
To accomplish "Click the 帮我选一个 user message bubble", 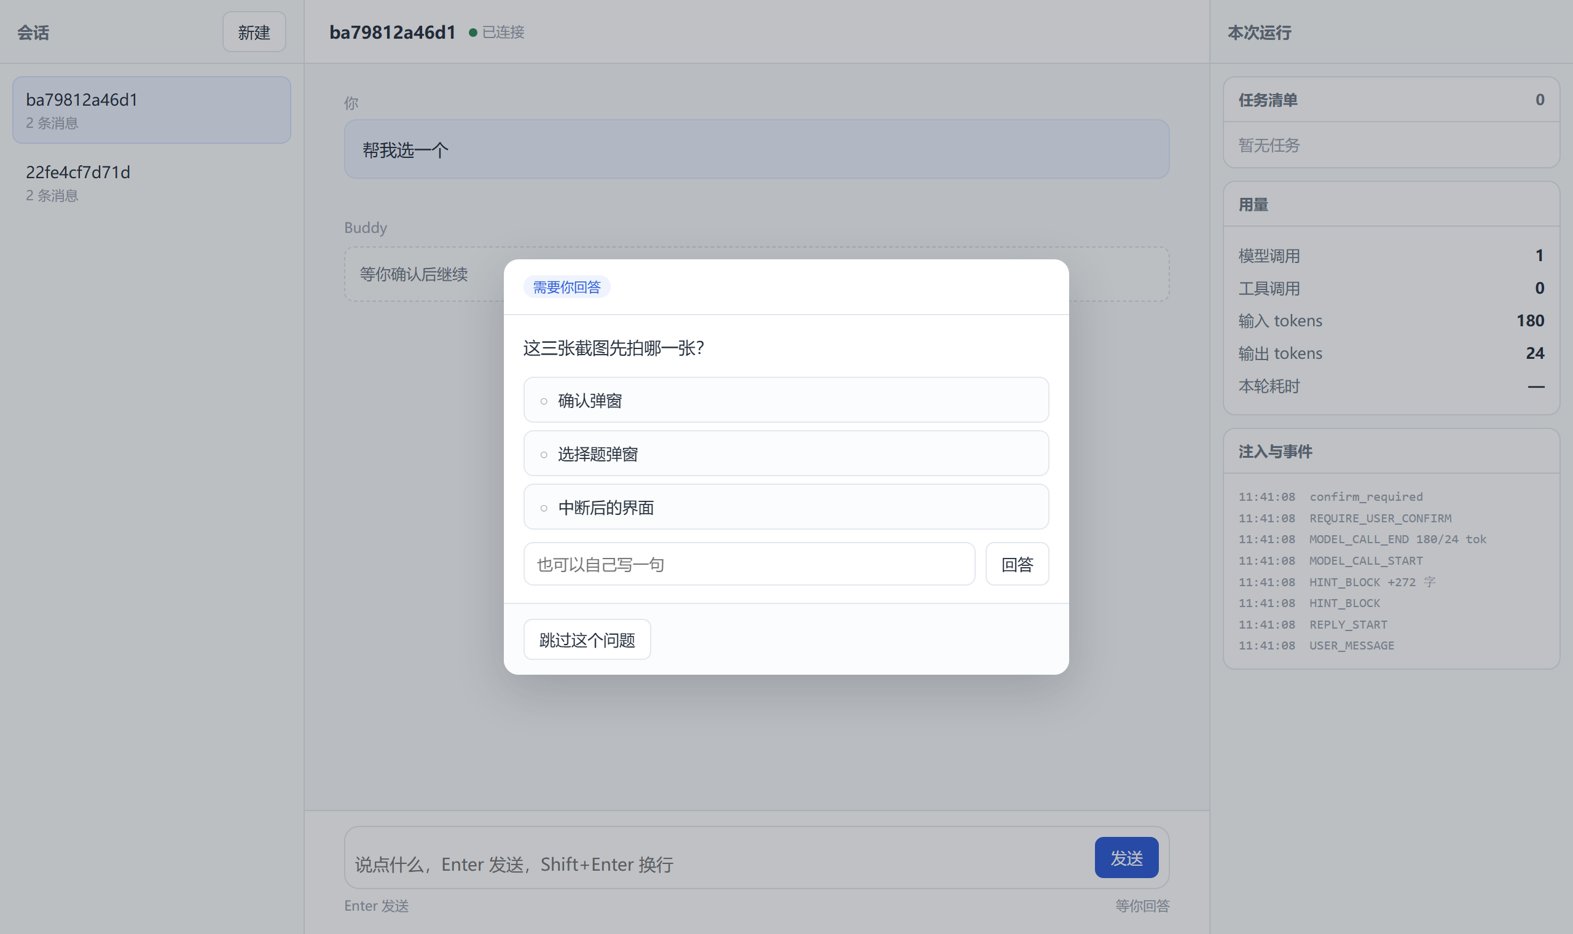I will [x=756, y=150].
